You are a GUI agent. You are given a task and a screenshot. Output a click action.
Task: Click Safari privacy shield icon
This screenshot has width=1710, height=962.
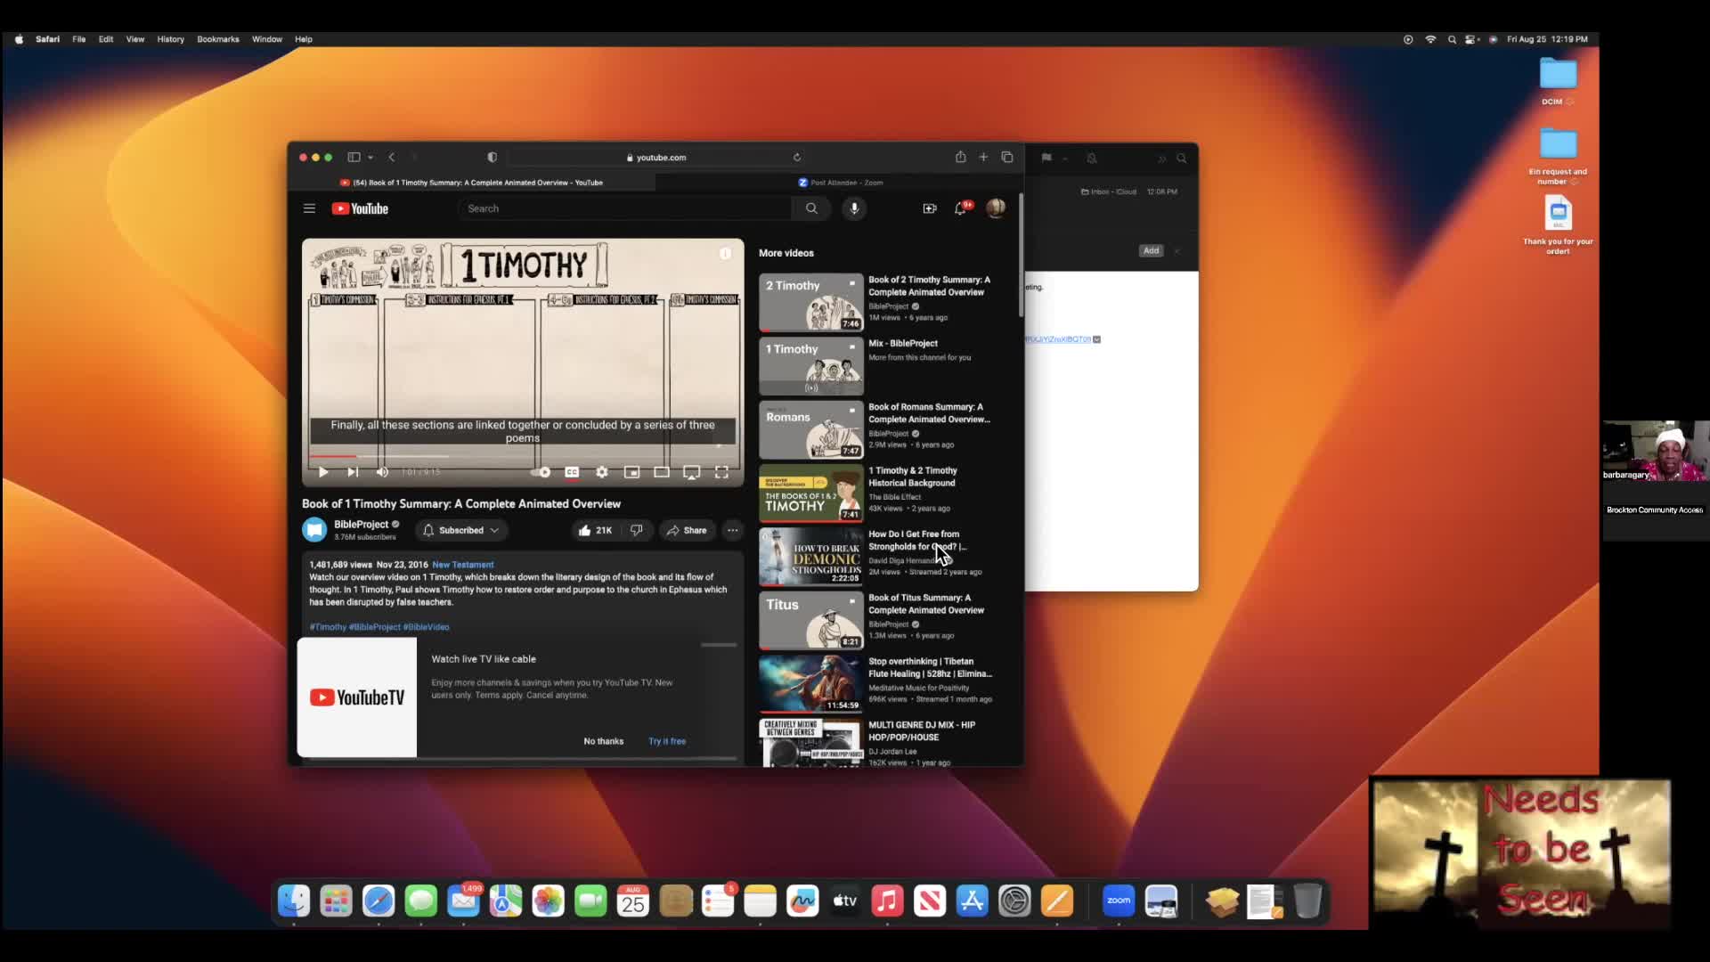pyautogui.click(x=492, y=158)
